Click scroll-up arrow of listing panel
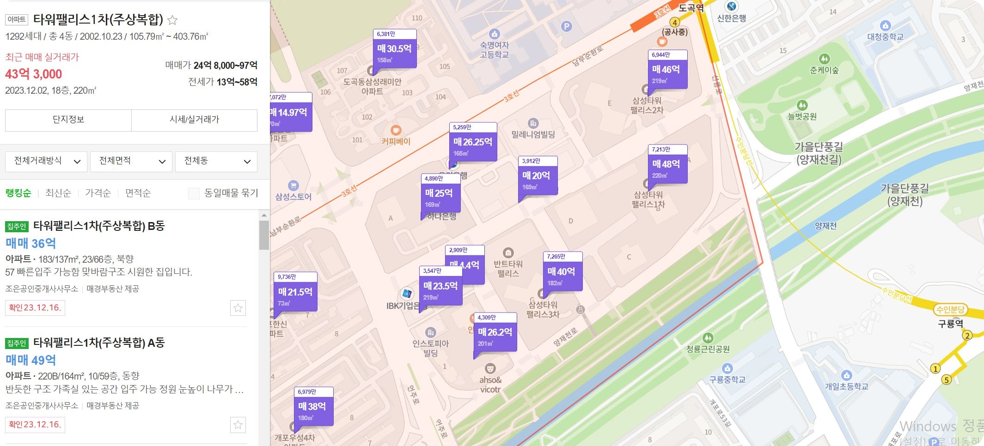The image size is (984, 446). 264,215
